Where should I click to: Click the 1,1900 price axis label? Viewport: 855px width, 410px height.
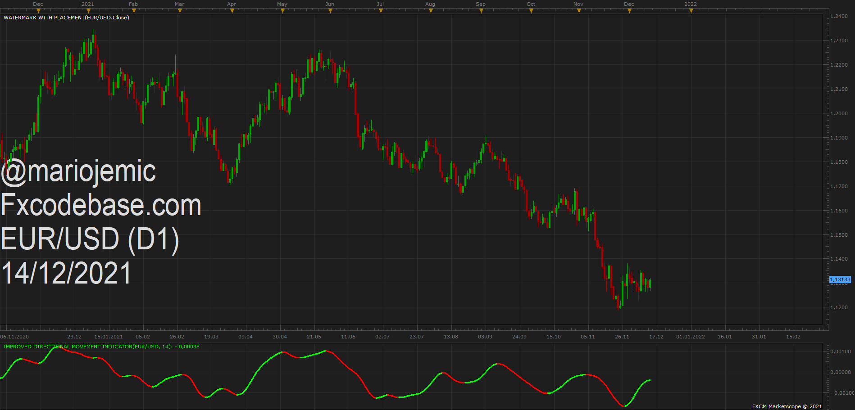[x=839, y=138]
